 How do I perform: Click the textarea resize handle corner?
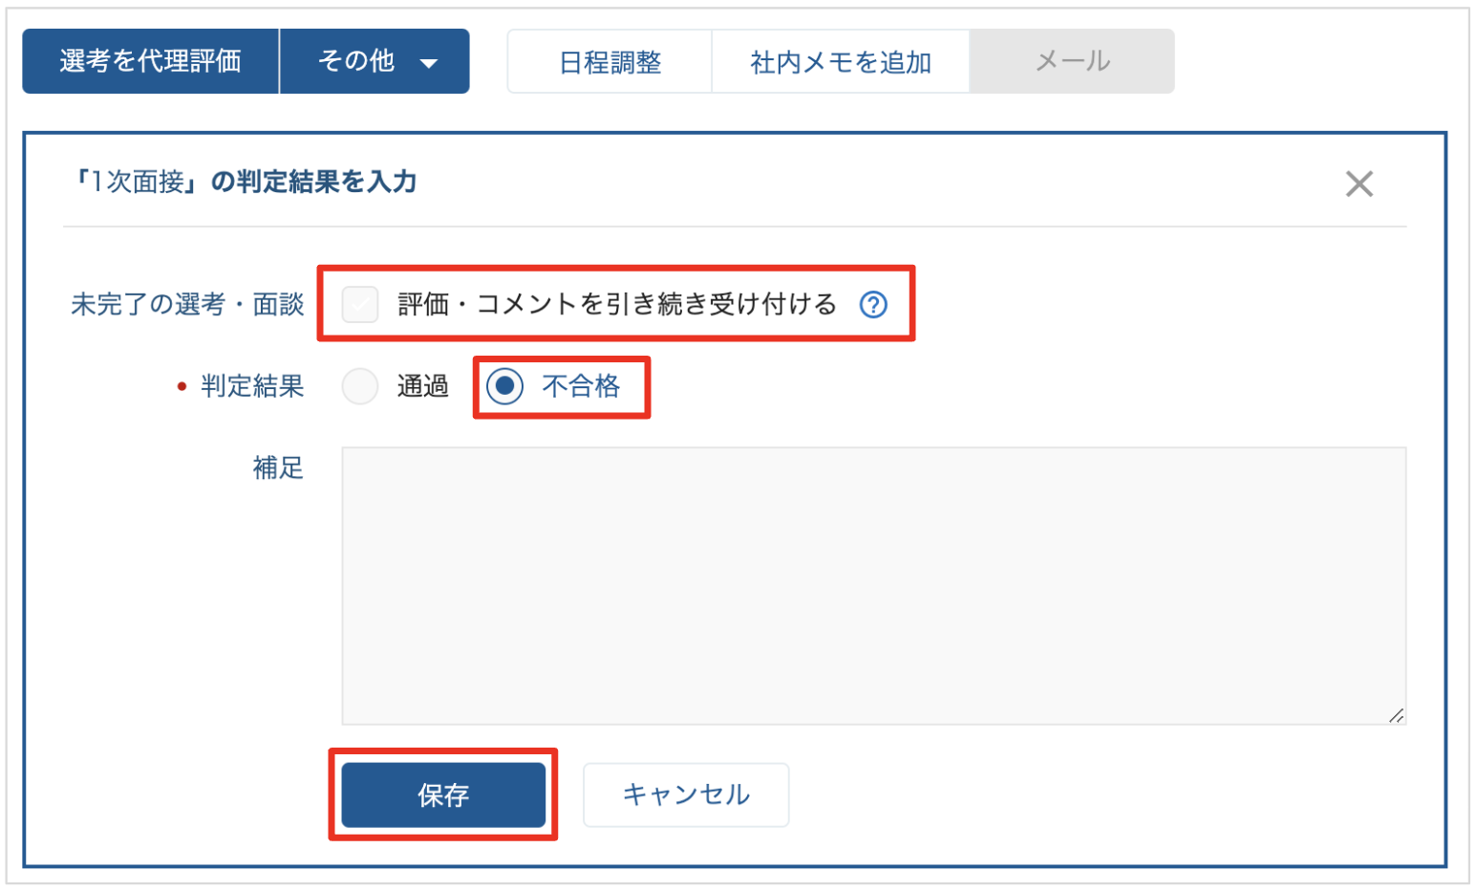click(1396, 715)
